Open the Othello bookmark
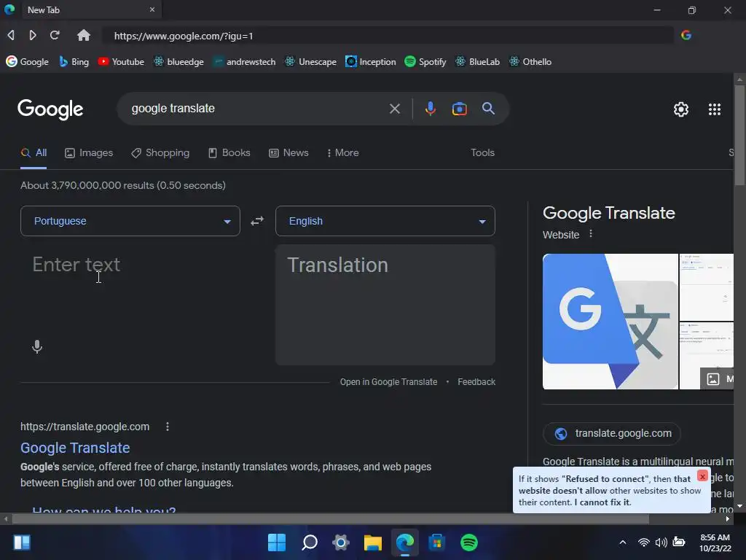This screenshot has width=746, height=560. tap(530, 62)
